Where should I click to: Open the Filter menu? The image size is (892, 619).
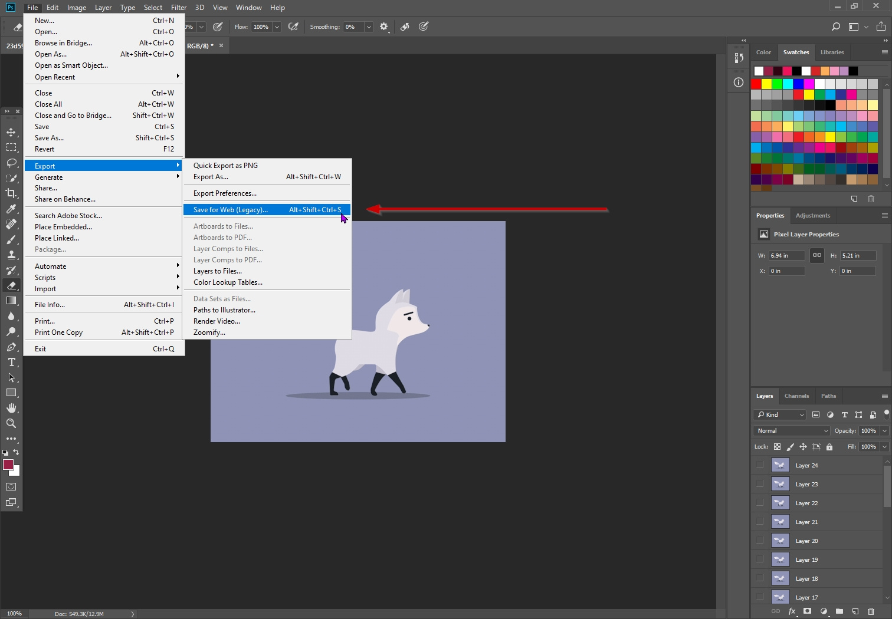tap(179, 8)
